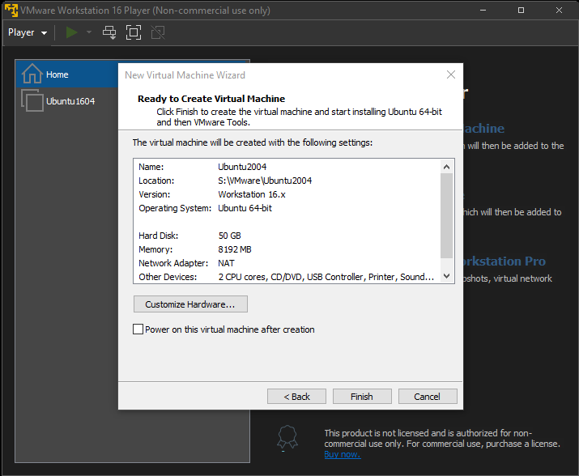Image resolution: width=579 pixels, height=476 pixels.
Task: Go back to previous wizard step
Action: pos(296,396)
